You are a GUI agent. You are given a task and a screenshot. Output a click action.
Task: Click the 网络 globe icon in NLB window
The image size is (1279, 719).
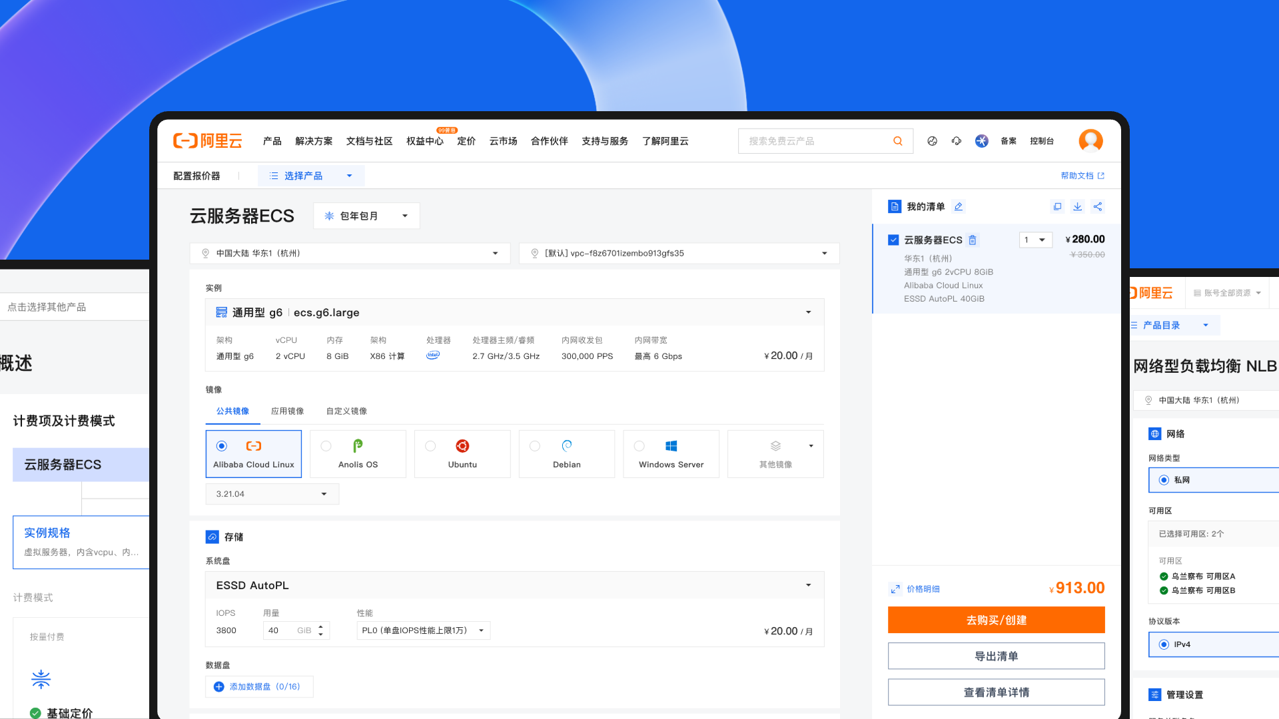1154,434
